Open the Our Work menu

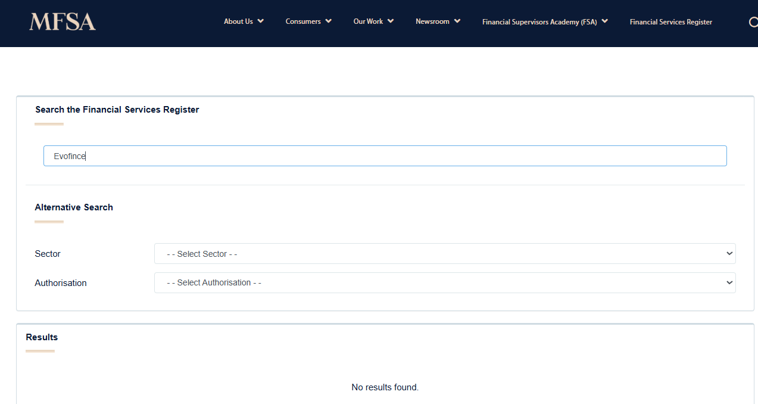point(368,21)
